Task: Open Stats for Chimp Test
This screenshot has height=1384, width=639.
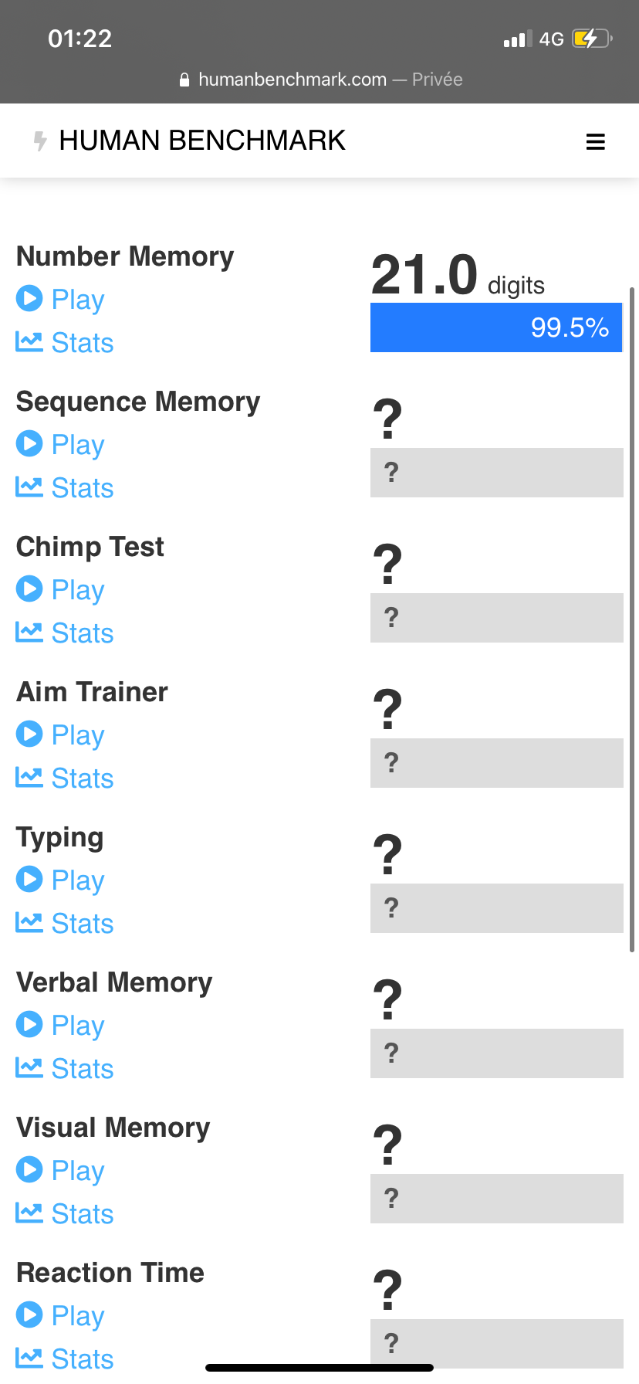Action: [x=82, y=633]
